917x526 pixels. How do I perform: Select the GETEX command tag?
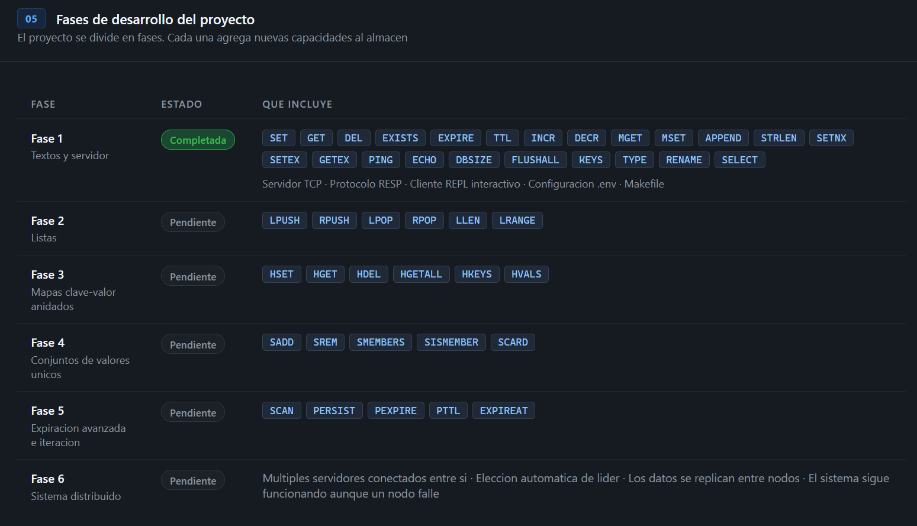coord(334,160)
